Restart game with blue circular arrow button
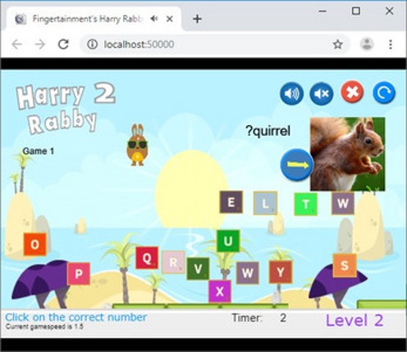This screenshot has width=407, height=352. [x=384, y=93]
